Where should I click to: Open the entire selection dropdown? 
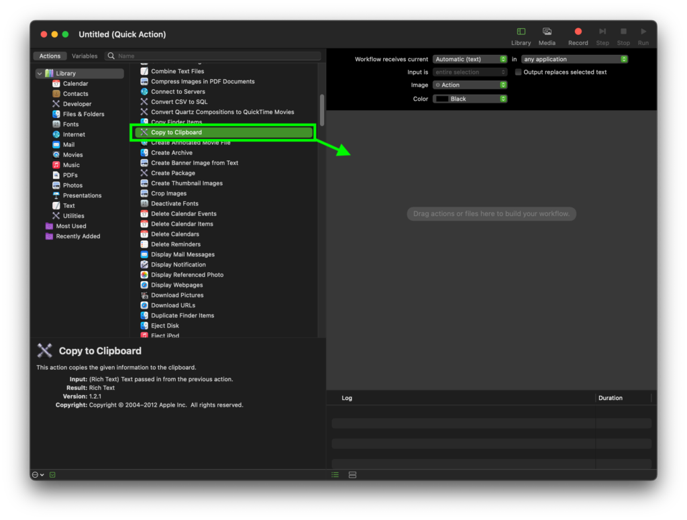[470, 72]
